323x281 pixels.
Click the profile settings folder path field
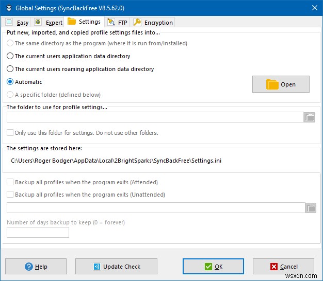pyautogui.click(x=154, y=117)
